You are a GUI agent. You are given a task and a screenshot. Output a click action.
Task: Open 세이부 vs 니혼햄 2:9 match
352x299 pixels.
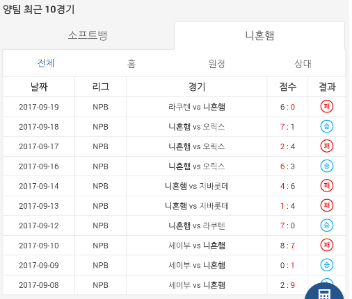[x=197, y=285]
